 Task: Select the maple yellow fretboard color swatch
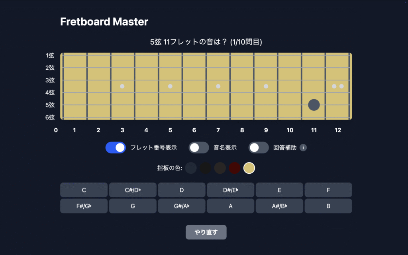249,168
